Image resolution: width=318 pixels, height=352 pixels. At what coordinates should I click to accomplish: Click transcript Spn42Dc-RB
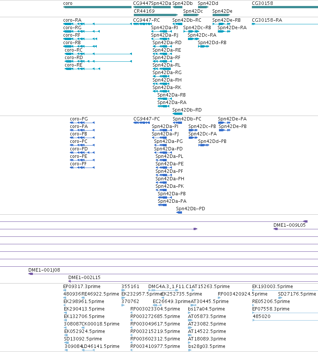click(x=191, y=31)
